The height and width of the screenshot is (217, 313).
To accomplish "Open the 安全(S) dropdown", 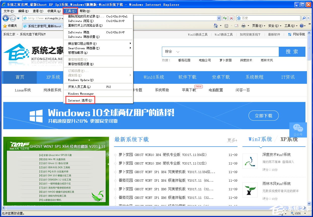I will 274,25.
